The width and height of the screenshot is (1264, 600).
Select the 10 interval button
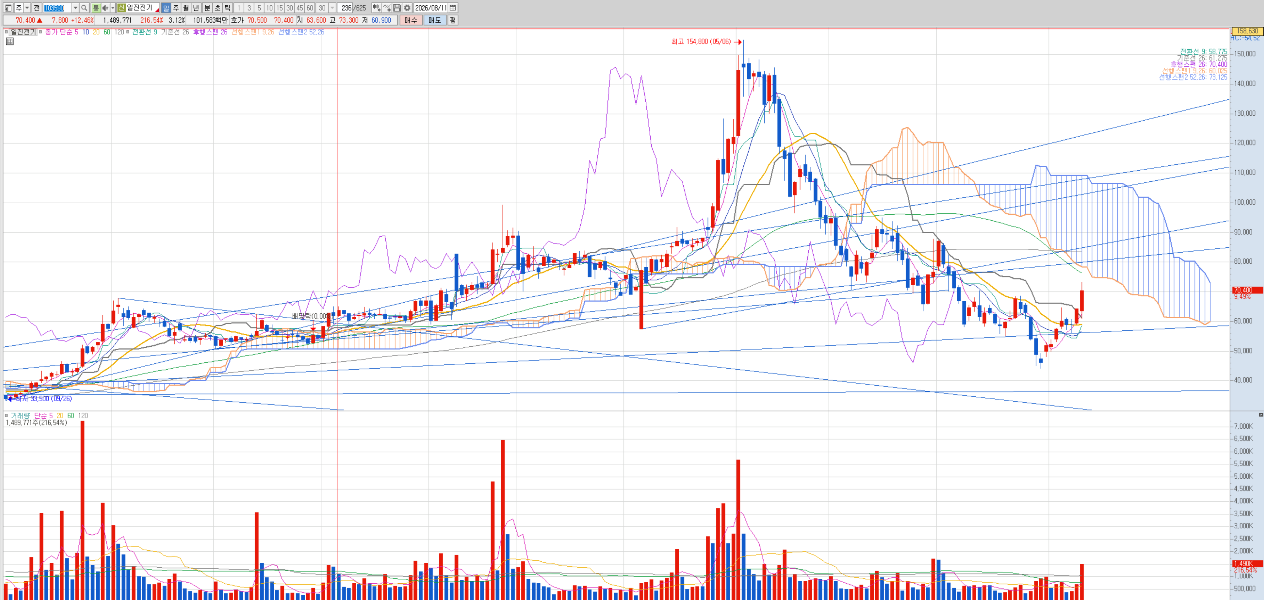(269, 8)
